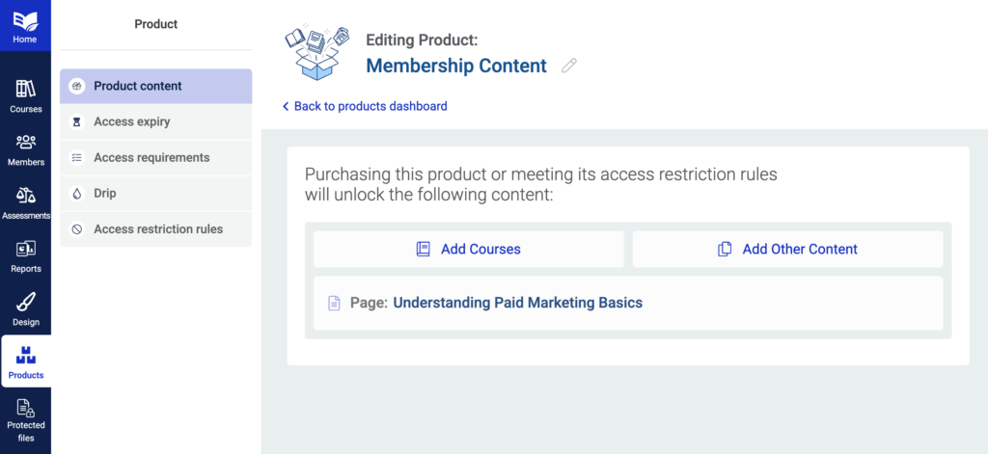Switch to Access requirements tab
This screenshot has height=454, width=988.
pyautogui.click(x=155, y=158)
